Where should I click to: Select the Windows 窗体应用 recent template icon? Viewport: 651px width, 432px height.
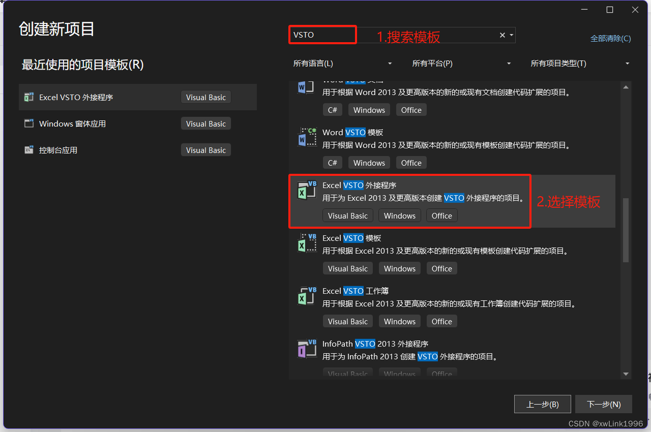[x=29, y=123]
